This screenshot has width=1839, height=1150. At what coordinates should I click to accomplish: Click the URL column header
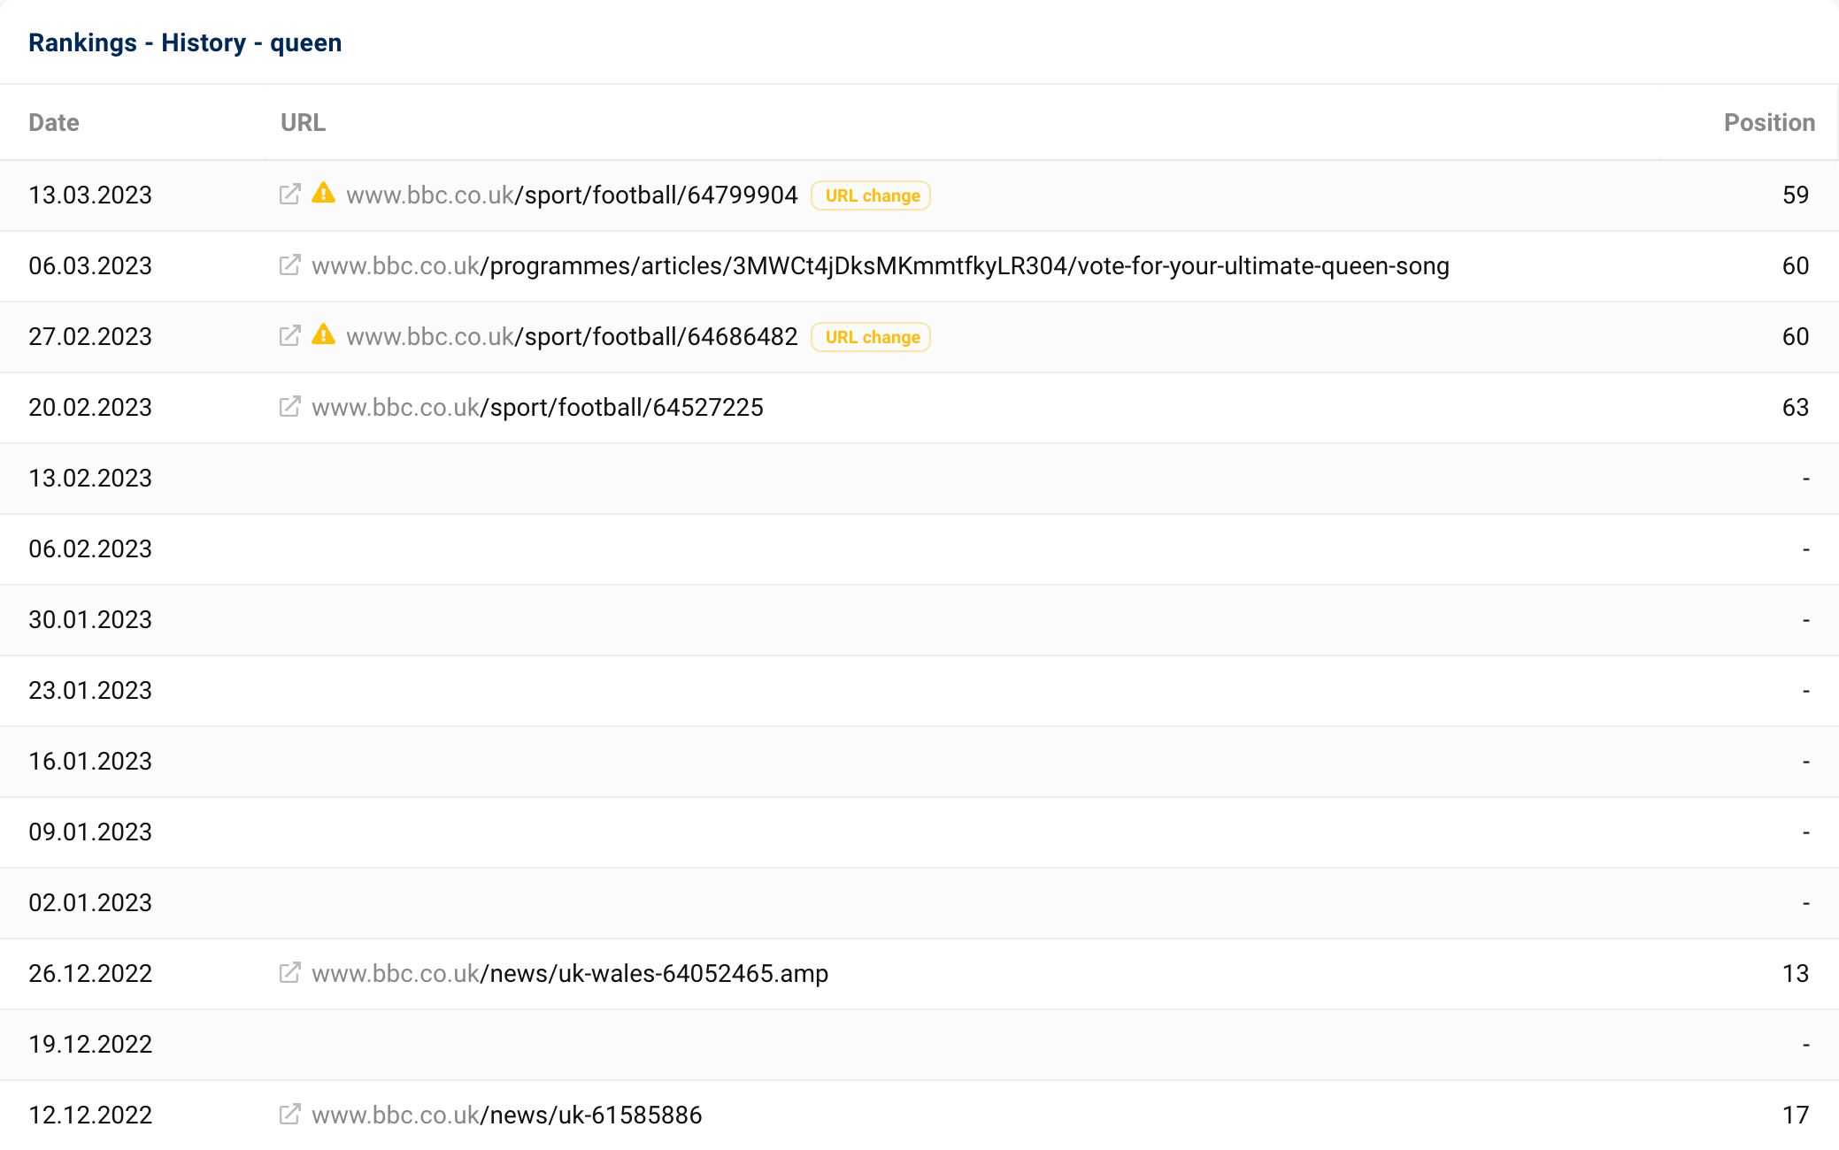click(303, 123)
